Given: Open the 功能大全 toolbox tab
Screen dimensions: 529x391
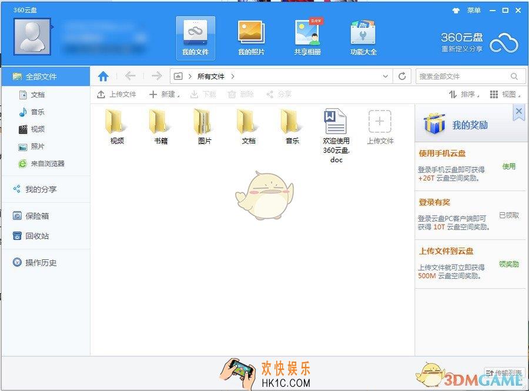Looking at the screenshot, I should (363, 38).
